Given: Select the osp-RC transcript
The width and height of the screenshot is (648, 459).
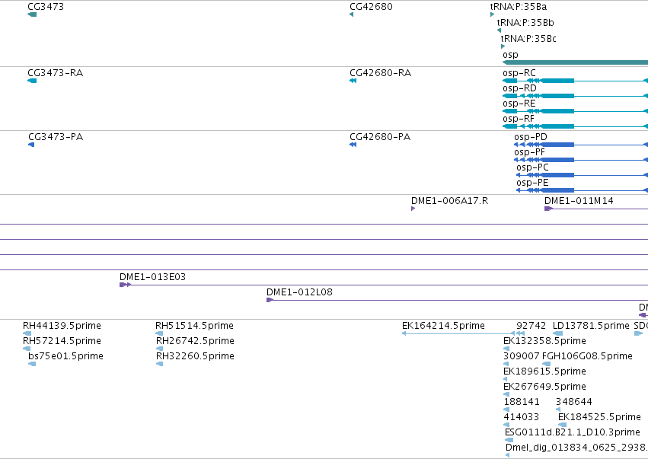Looking at the screenshot, I should [575, 81].
